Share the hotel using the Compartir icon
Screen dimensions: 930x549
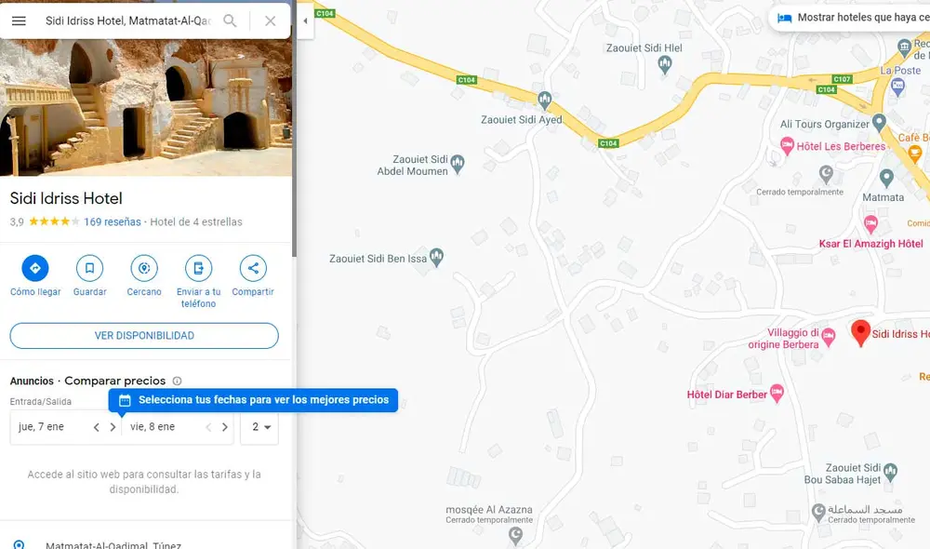[x=252, y=269]
